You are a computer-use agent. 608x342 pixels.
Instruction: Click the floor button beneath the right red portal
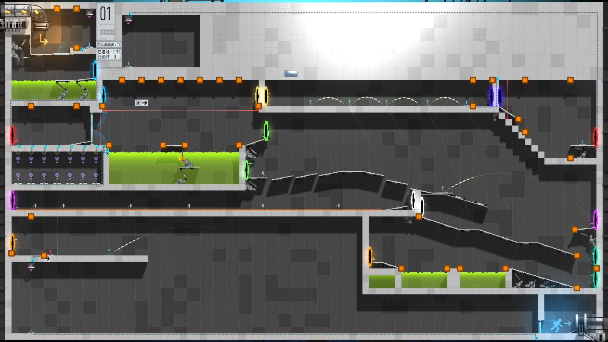pos(582,143)
